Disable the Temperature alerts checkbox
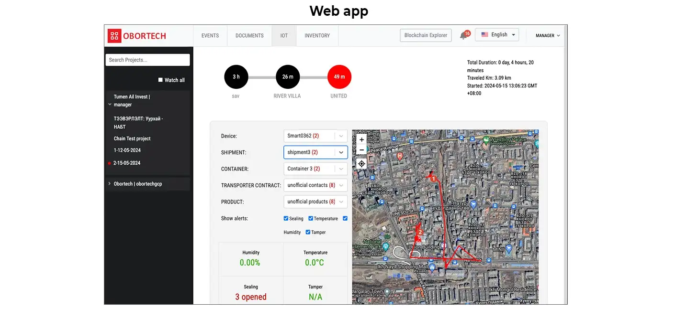The image size is (675, 309). pyautogui.click(x=311, y=218)
